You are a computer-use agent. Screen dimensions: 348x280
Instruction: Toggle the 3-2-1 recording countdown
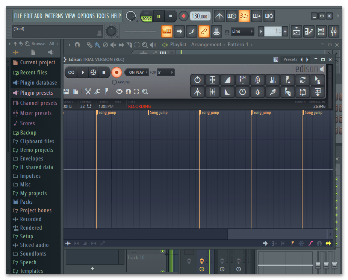point(244,16)
